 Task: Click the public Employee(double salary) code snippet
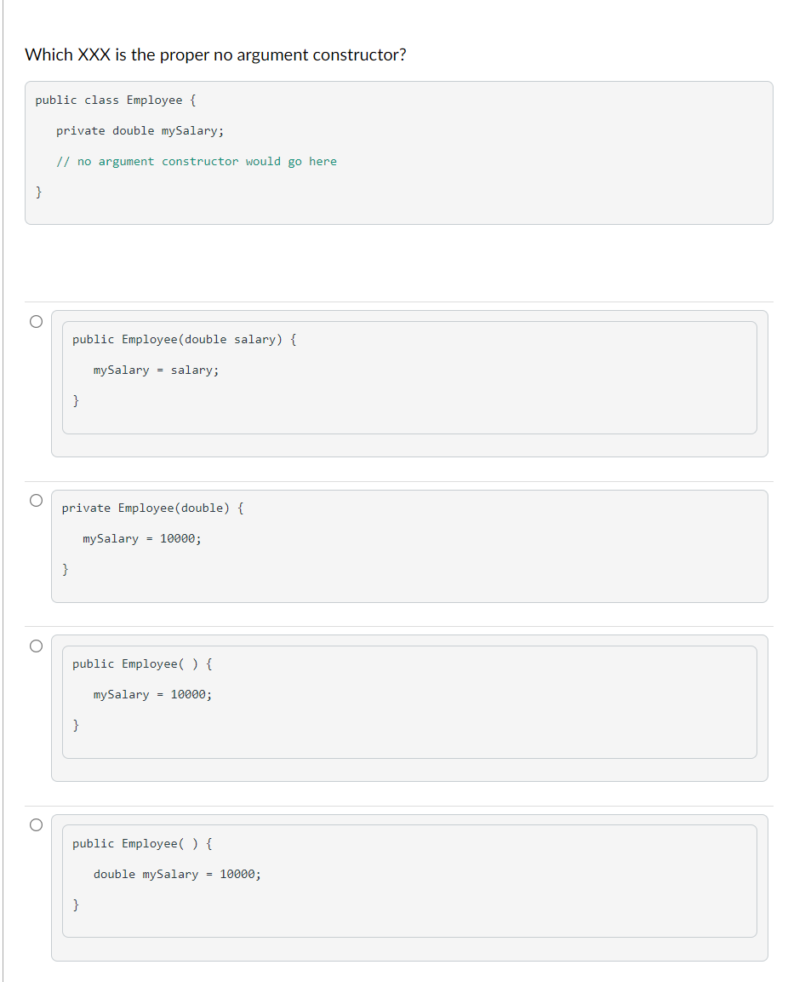[x=183, y=339]
